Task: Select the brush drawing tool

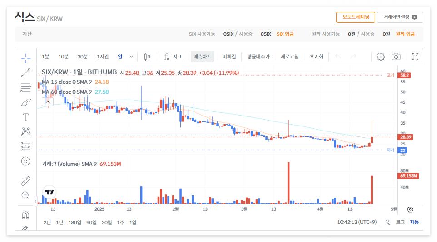Action: coord(25,102)
